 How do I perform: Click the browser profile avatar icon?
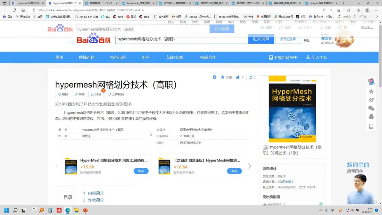pos(367,10)
